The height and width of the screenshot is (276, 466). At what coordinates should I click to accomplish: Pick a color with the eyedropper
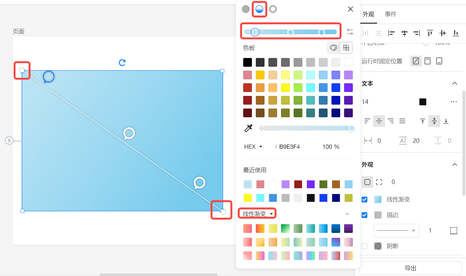(x=248, y=128)
